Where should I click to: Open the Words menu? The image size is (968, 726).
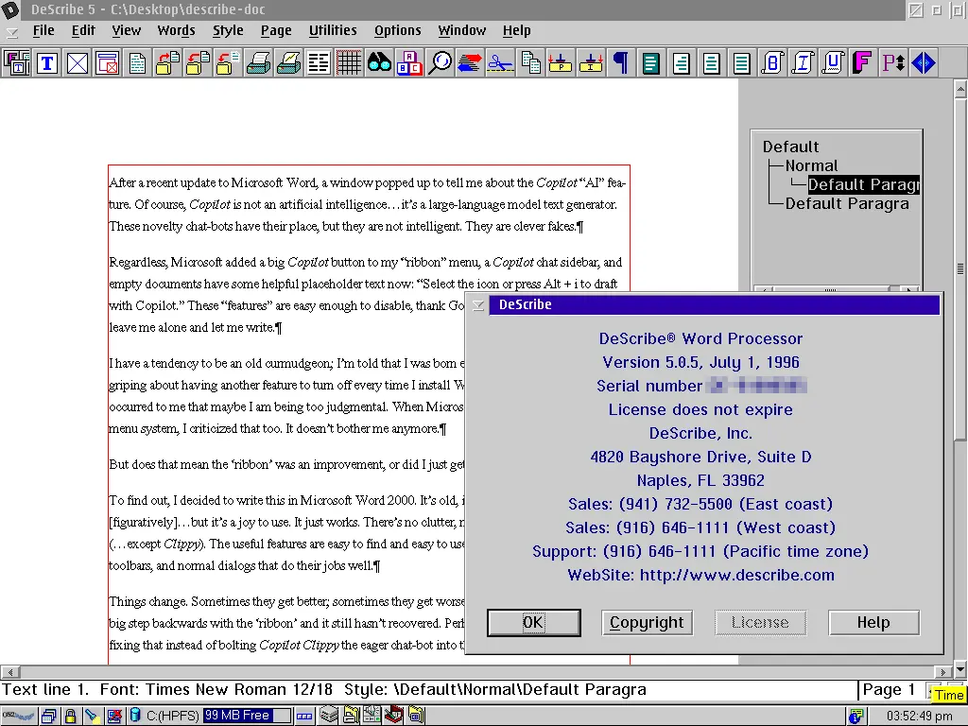[176, 30]
